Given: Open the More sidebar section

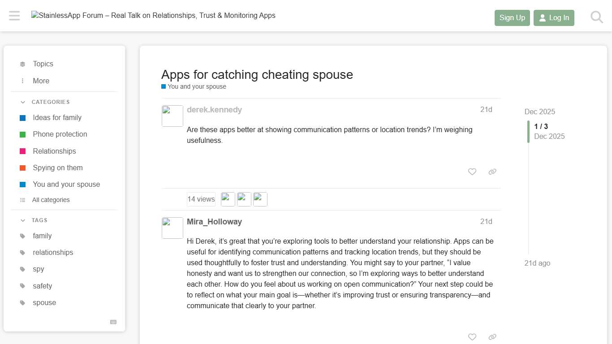Looking at the screenshot, I should (x=41, y=81).
